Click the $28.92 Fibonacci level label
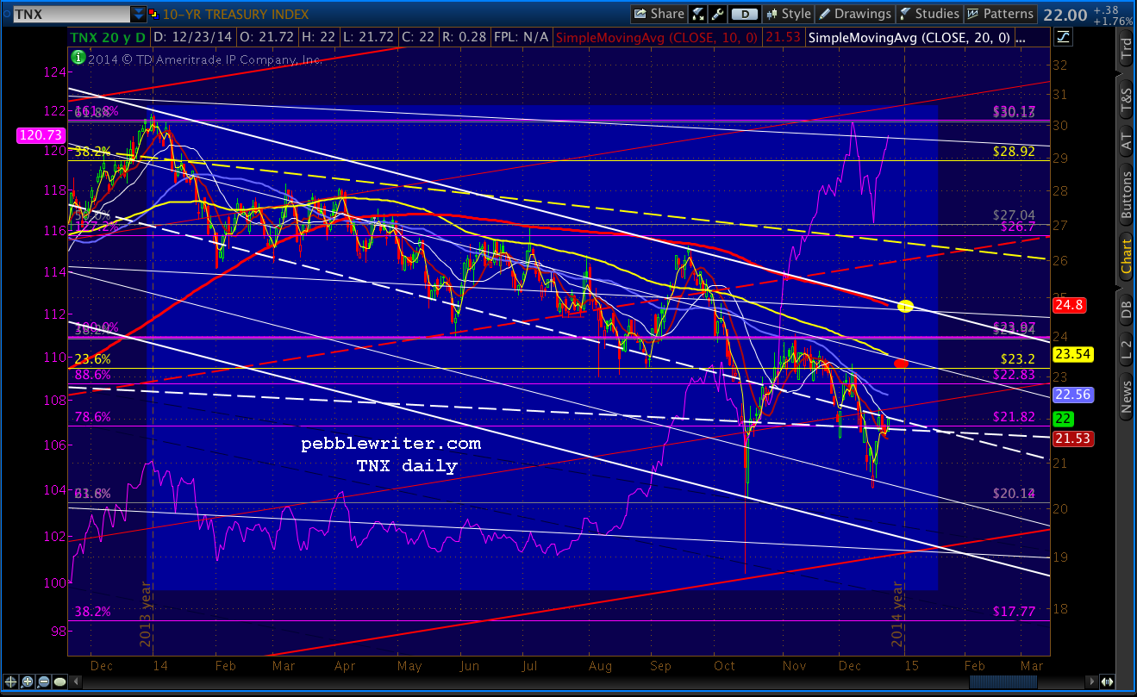This screenshot has height=697, width=1137. [x=1014, y=150]
